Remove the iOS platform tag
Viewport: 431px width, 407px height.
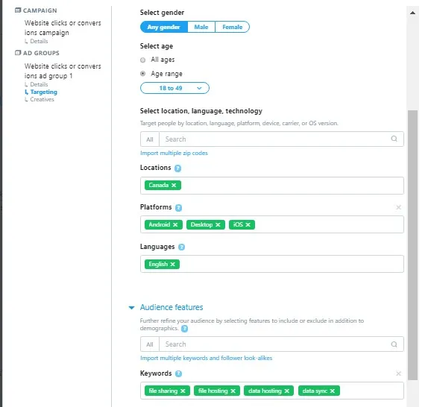coord(248,225)
